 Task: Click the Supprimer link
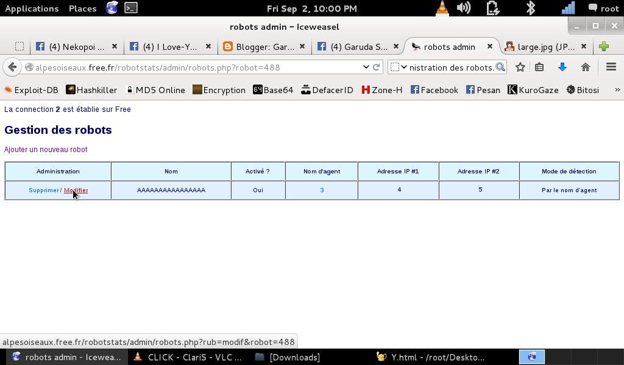43,190
